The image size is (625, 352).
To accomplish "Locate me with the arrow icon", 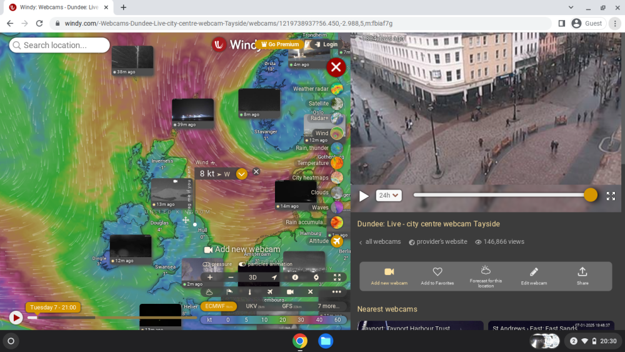I will 274,278.
